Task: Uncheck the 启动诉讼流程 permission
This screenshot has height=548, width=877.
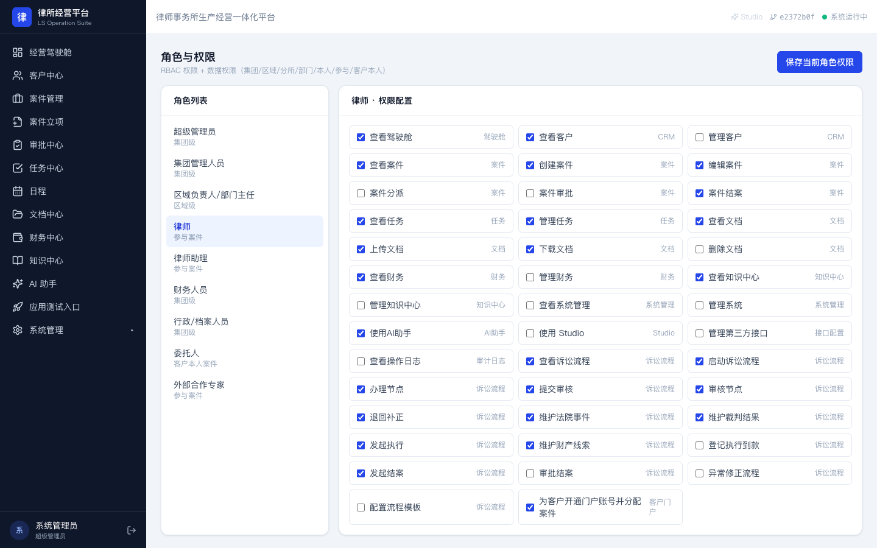Action: (699, 362)
